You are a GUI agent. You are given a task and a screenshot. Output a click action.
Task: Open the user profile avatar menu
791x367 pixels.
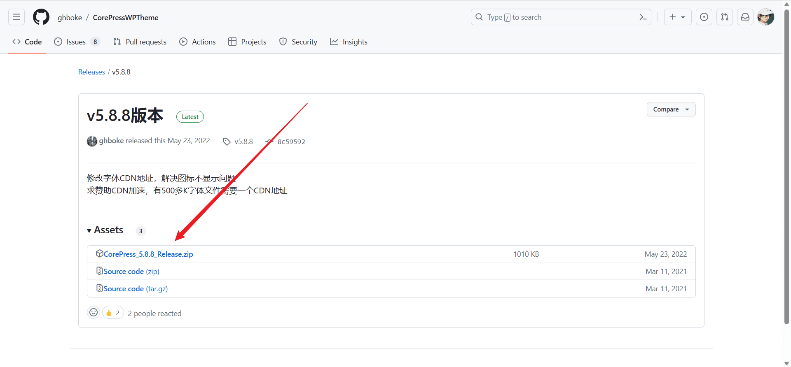pos(766,17)
